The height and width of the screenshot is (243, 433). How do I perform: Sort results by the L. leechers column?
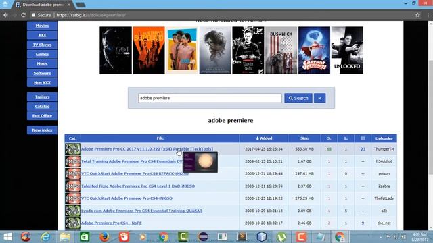tap(346, 138)
